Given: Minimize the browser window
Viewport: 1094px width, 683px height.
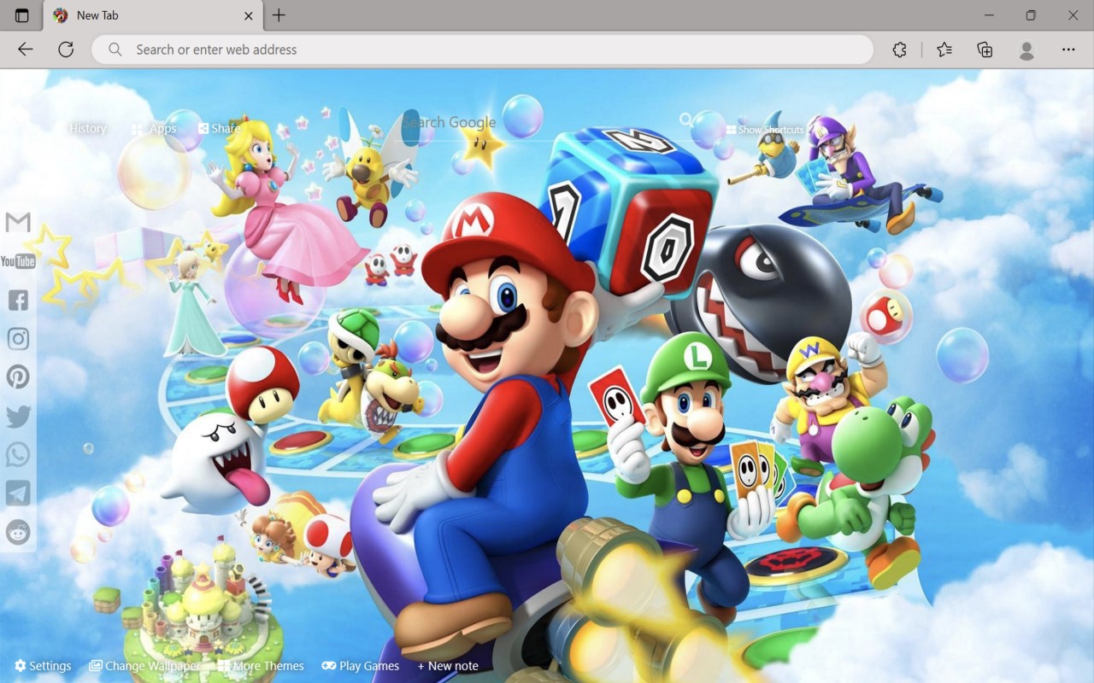Looking at the screenshot, I should [x=989, y=15].
